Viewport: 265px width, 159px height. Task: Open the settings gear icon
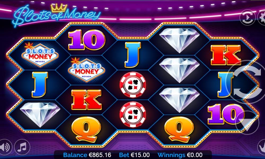262,17
